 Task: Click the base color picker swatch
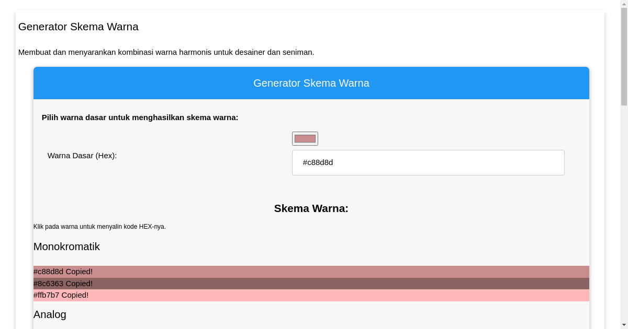tap(305, 138)
